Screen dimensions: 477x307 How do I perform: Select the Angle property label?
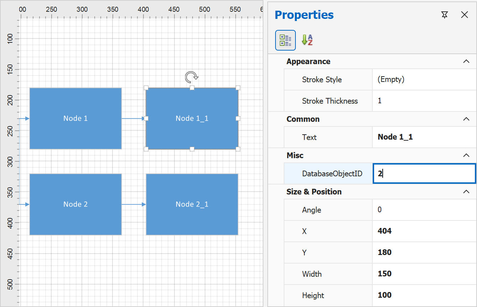(x=311, y=210)
